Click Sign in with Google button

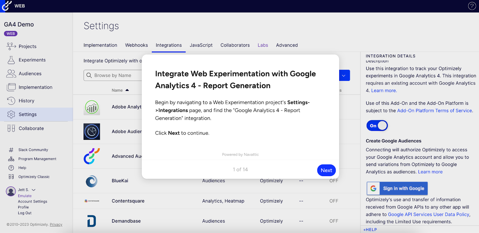(x=397, y=188)
